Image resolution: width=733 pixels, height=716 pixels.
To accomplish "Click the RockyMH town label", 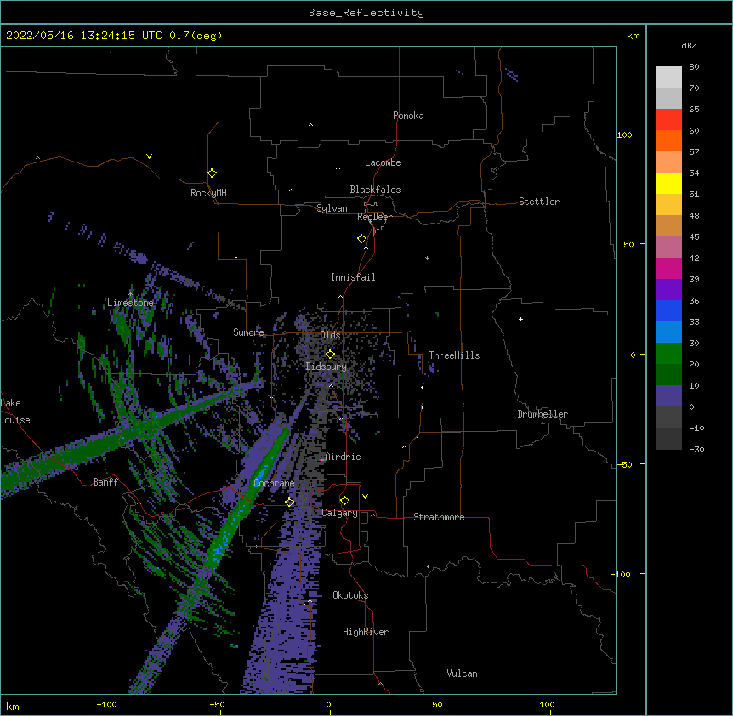I will coord(208,193).
